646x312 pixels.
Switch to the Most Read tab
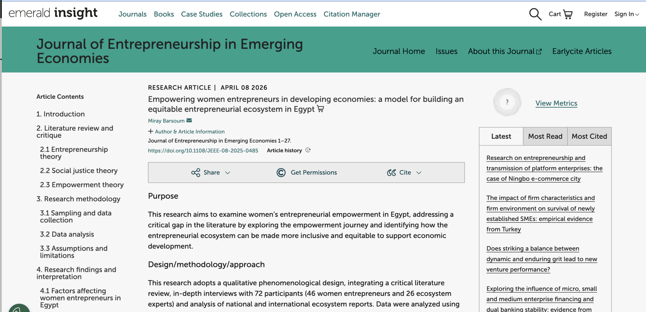click(x=545, y=136)
